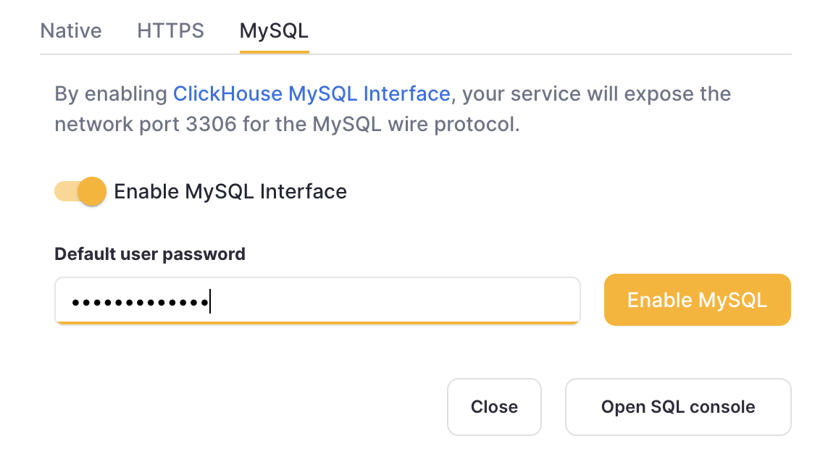Click the active MySQL tab label
836x449 pixels.
coord(273,30)
